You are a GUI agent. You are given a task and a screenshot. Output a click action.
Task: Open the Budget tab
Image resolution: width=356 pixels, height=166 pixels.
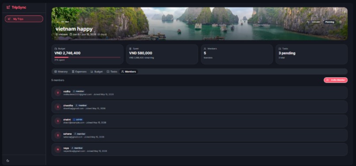(96, 72)
